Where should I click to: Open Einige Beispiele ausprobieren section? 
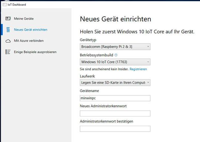click(x=35, y=52)
